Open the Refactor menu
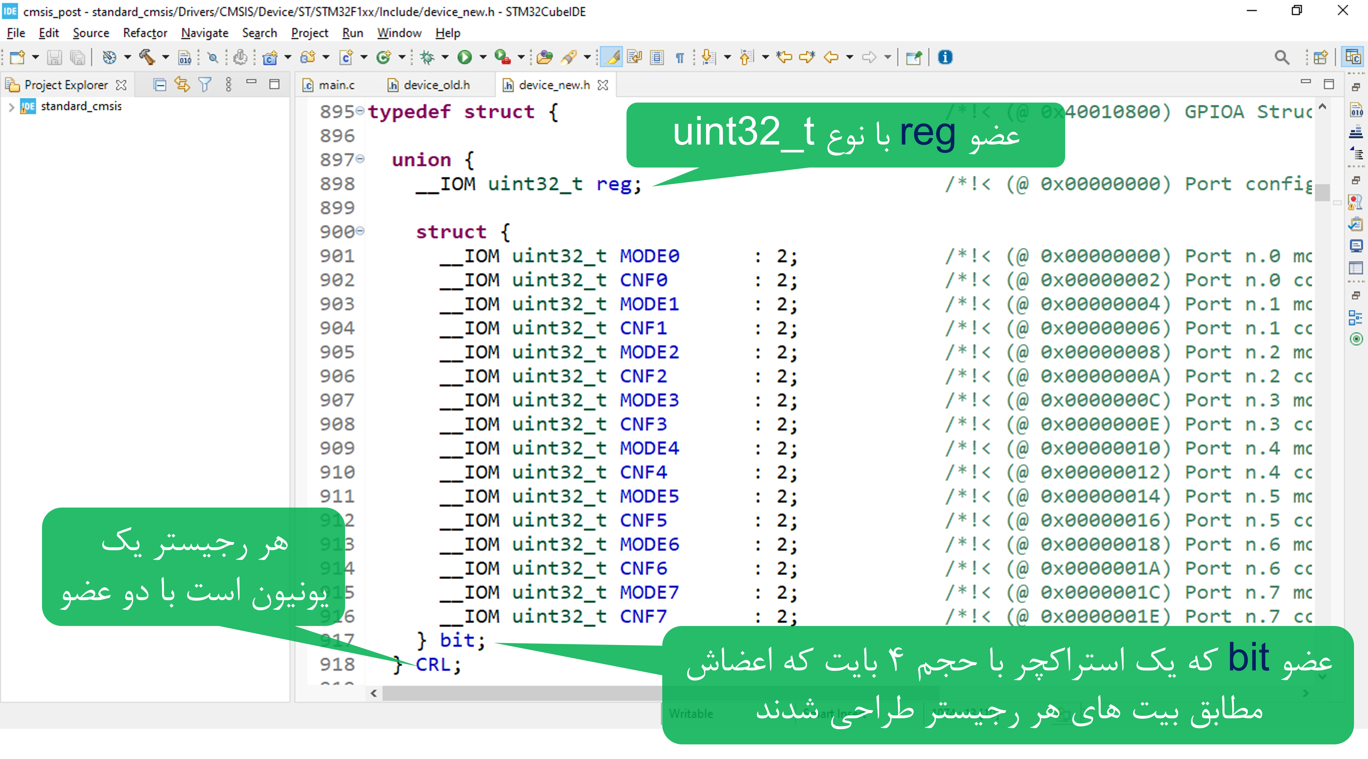Screen dimensions: 1368x759 145,33
